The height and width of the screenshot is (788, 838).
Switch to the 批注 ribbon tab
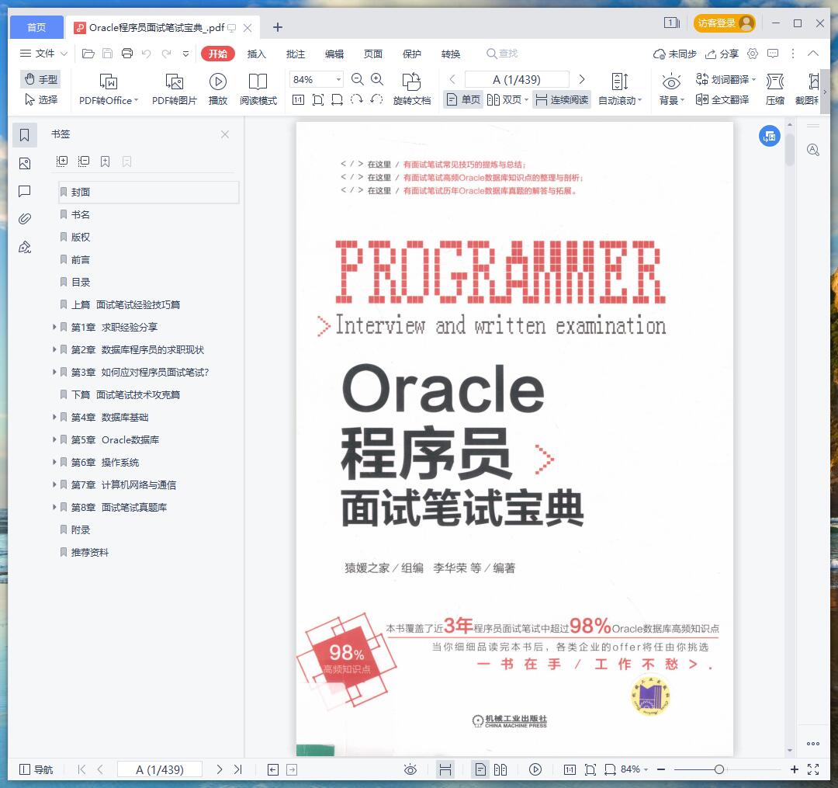(296, 54)
